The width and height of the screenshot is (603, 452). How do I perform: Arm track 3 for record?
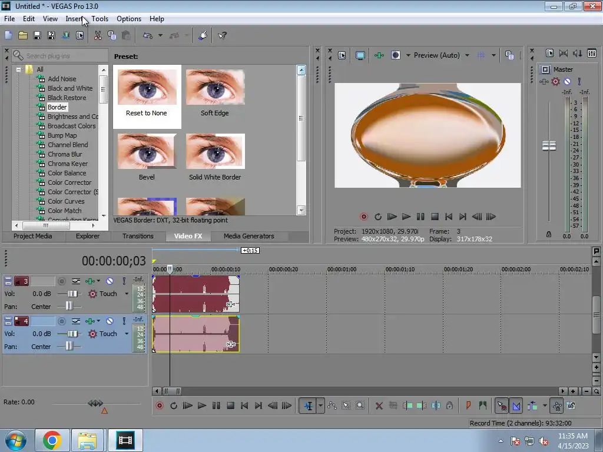click(61, 281)
